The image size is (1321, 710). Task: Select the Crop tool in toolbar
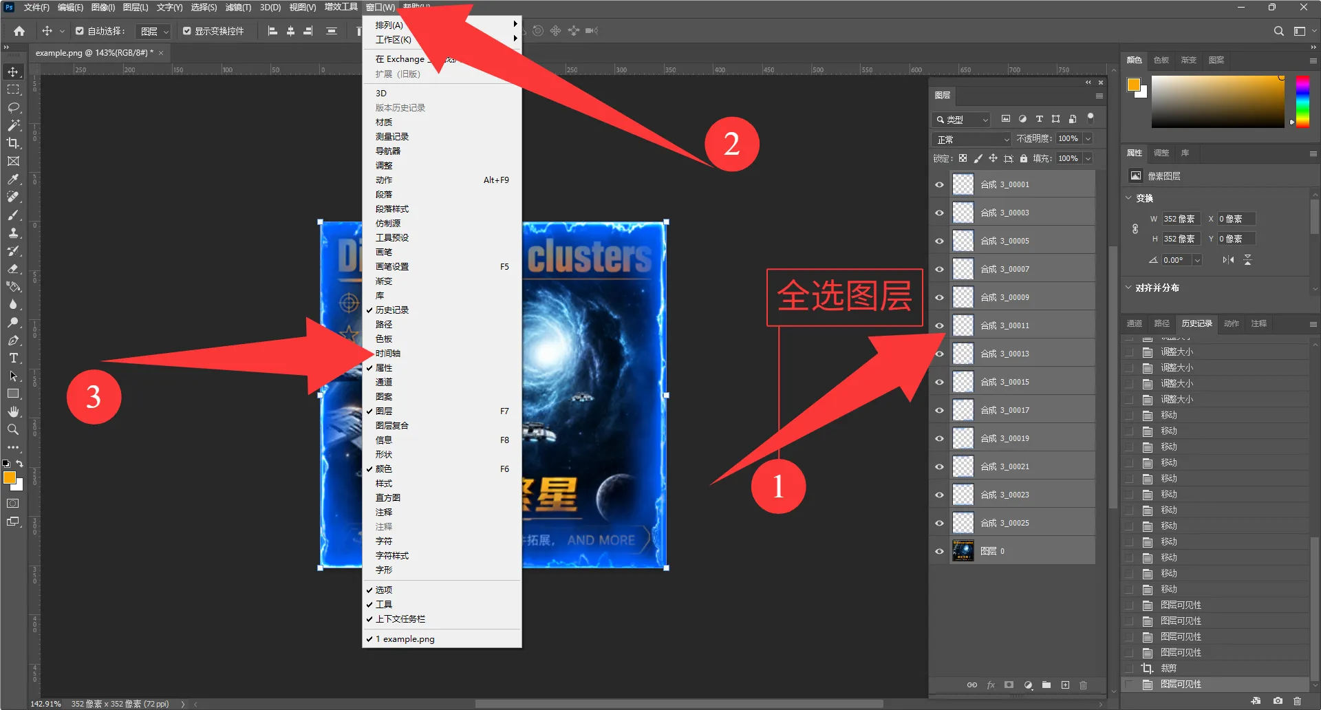tap(13, 143)
